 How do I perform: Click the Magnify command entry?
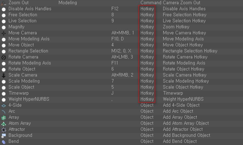click(16, 27)
